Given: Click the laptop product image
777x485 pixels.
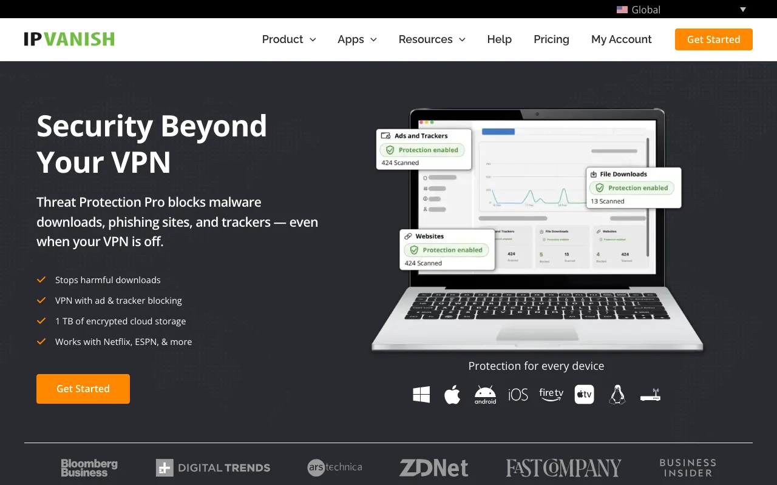Looking at the screenshot, I should point(537,230).
